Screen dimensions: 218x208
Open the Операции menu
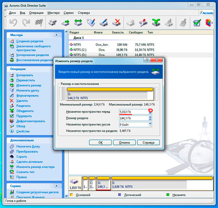36,13
